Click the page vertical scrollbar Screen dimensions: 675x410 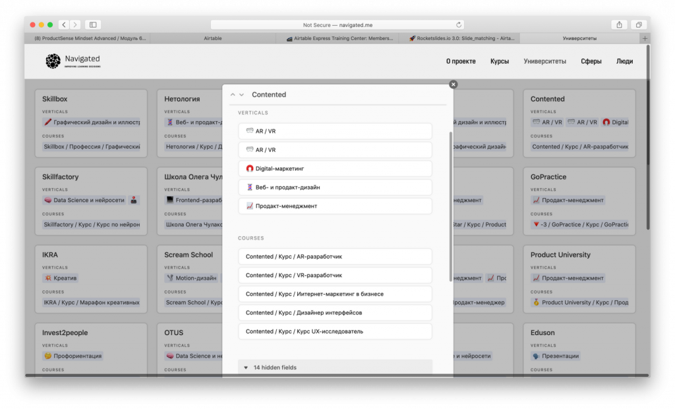[648, 138]
